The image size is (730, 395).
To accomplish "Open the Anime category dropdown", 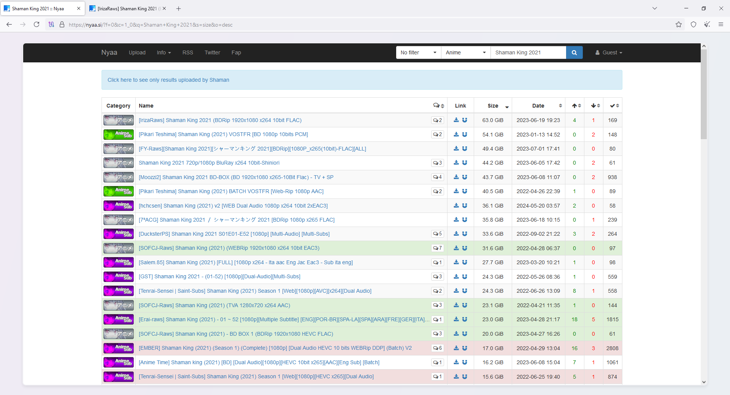I will point(466,52).
